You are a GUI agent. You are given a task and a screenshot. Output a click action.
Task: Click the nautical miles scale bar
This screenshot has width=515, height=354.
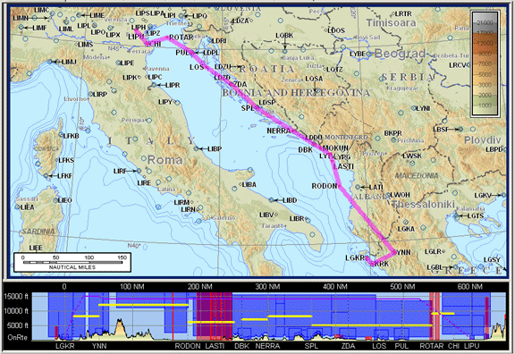click(x=72, y=262)
